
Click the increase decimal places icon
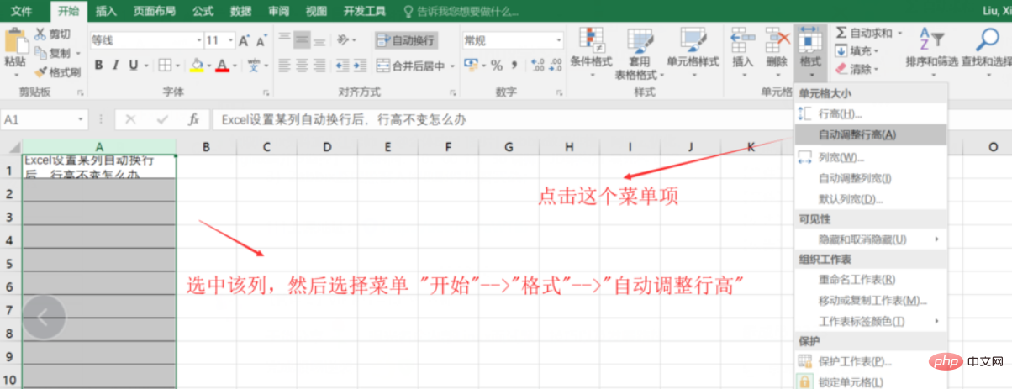tap(536, 65)
